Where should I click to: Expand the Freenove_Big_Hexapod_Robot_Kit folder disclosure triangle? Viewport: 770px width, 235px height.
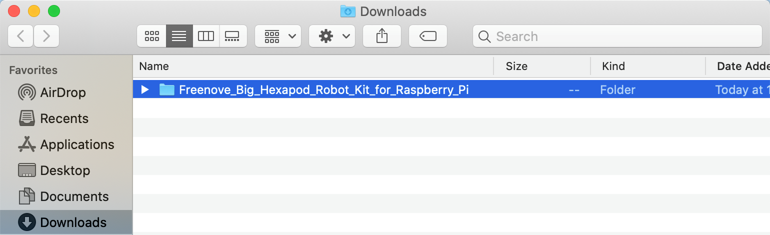click(145, 89)
